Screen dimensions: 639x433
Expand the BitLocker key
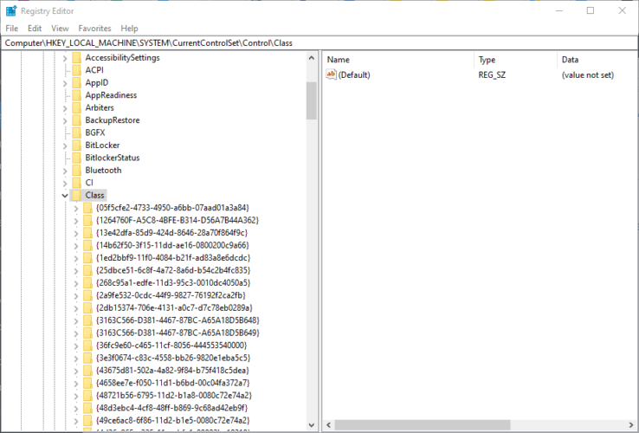point(65,146)
